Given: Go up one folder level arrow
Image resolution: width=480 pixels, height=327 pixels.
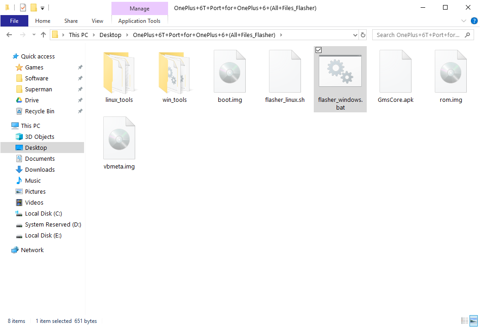Looking at the screenshot, I should click(43, 35).
